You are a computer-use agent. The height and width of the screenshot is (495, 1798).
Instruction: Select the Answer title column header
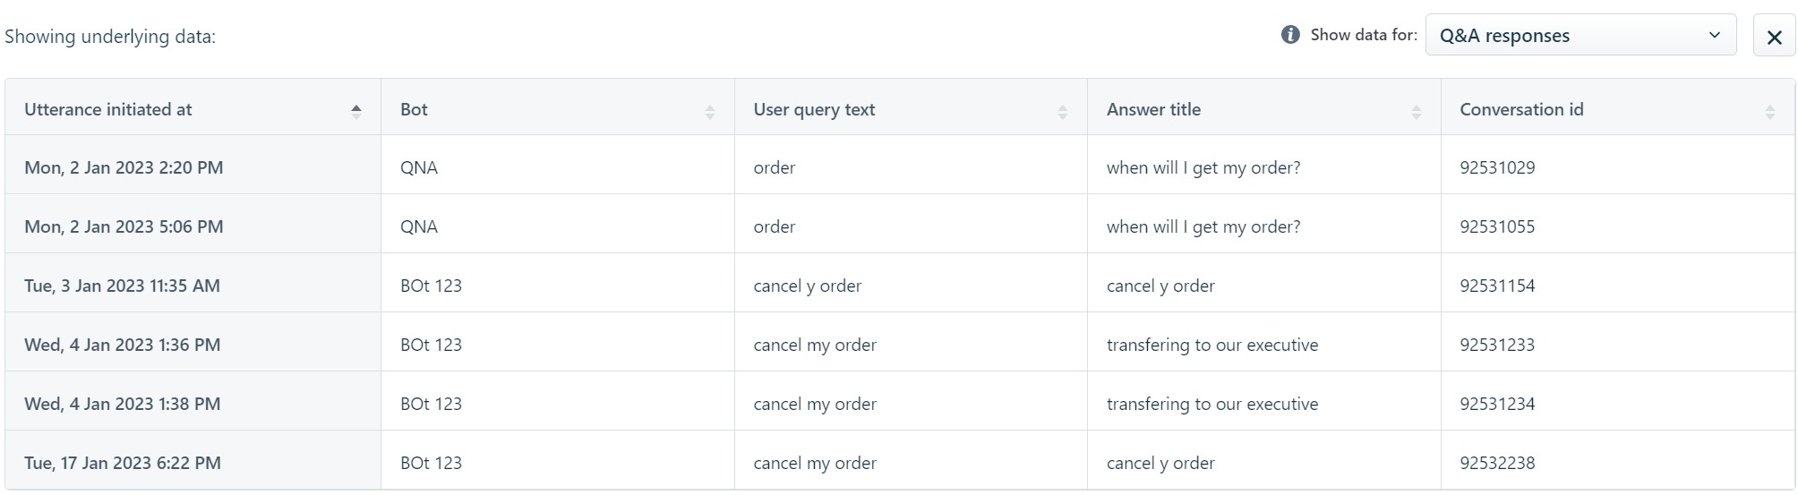click(1264, 109)
